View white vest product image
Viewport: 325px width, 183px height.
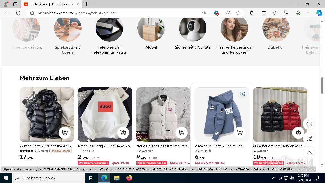pyautogui.click(x=164, y=115)
